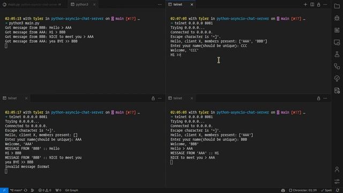Click 'Welcome, 'CCC'' line in top-right terminal
The width and height of the screenshot is (343, 193).
[x=184, y=50]
